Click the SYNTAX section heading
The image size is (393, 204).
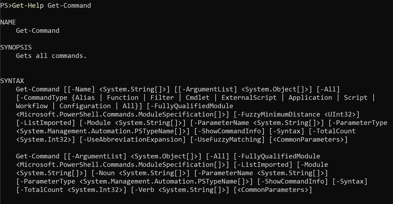point(12,81)
